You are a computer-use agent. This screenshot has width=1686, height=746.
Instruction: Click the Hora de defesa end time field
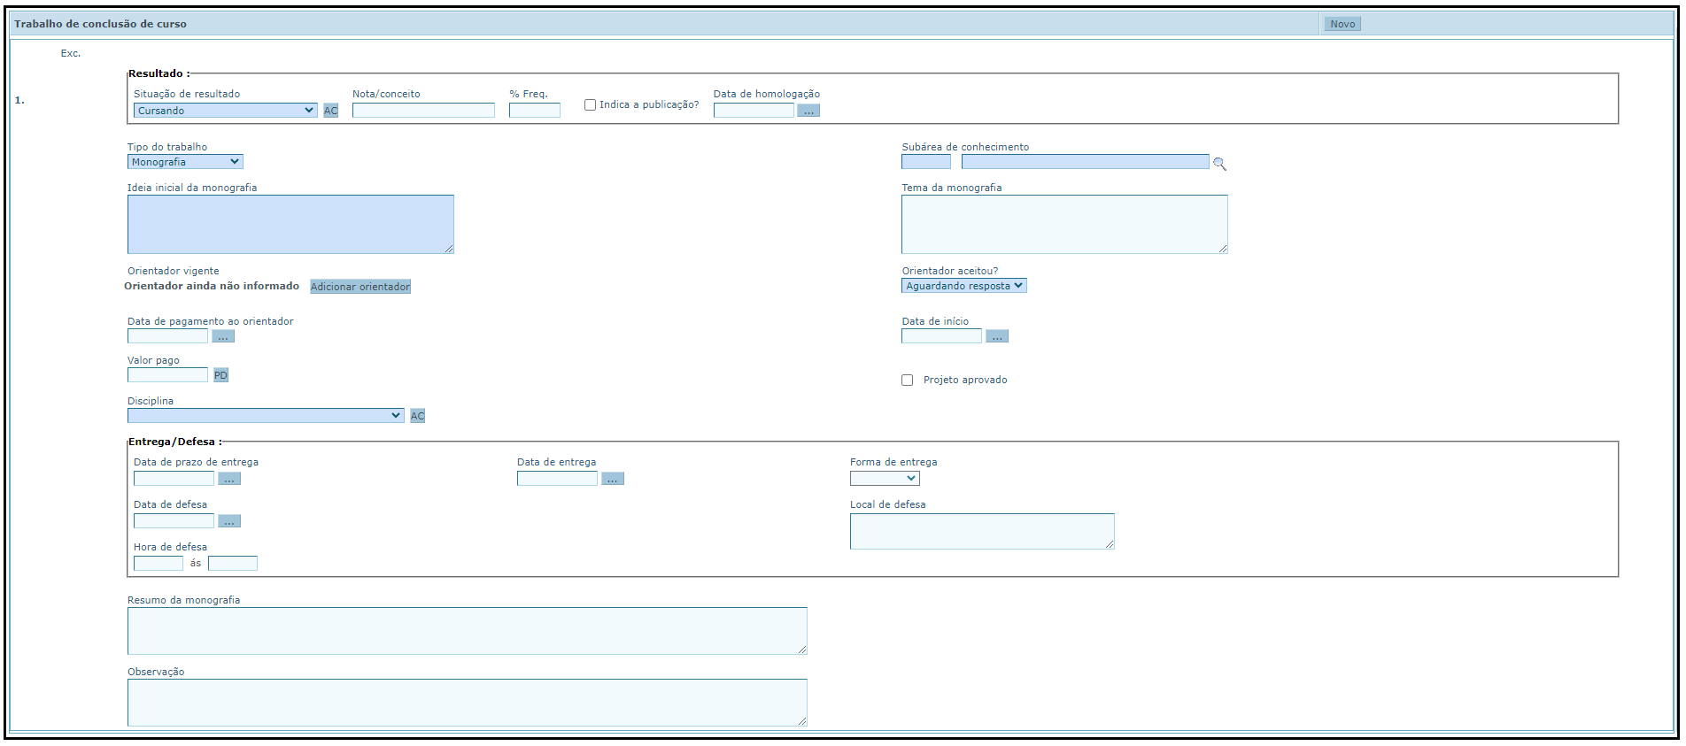pyautogui.click(x=233, y=564)
